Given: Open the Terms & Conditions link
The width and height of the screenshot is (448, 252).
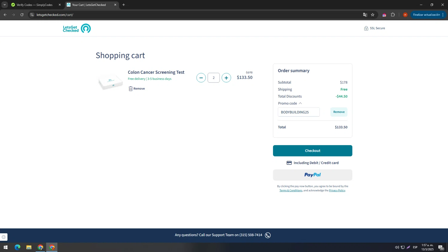Looking at the screenshot, I should tap(291, 190).
